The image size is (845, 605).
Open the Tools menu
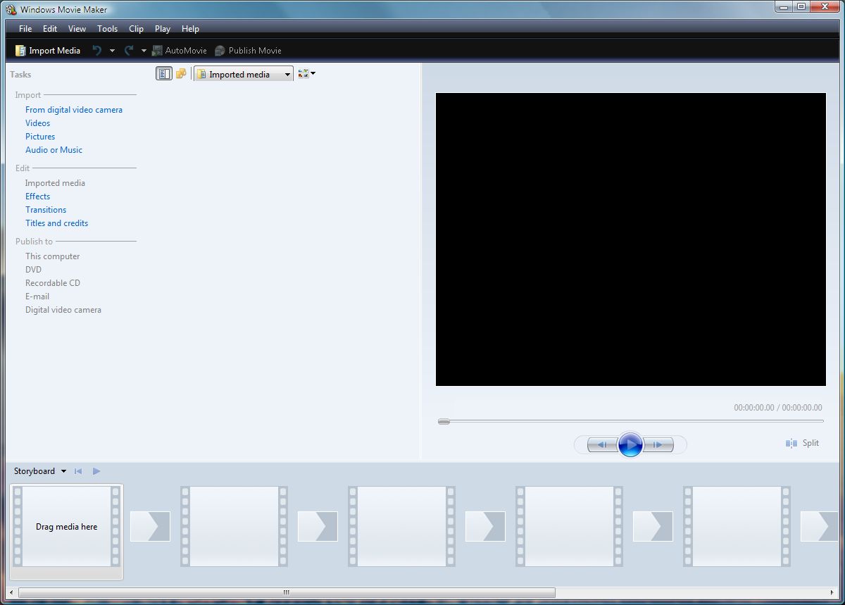coord(108,29)
